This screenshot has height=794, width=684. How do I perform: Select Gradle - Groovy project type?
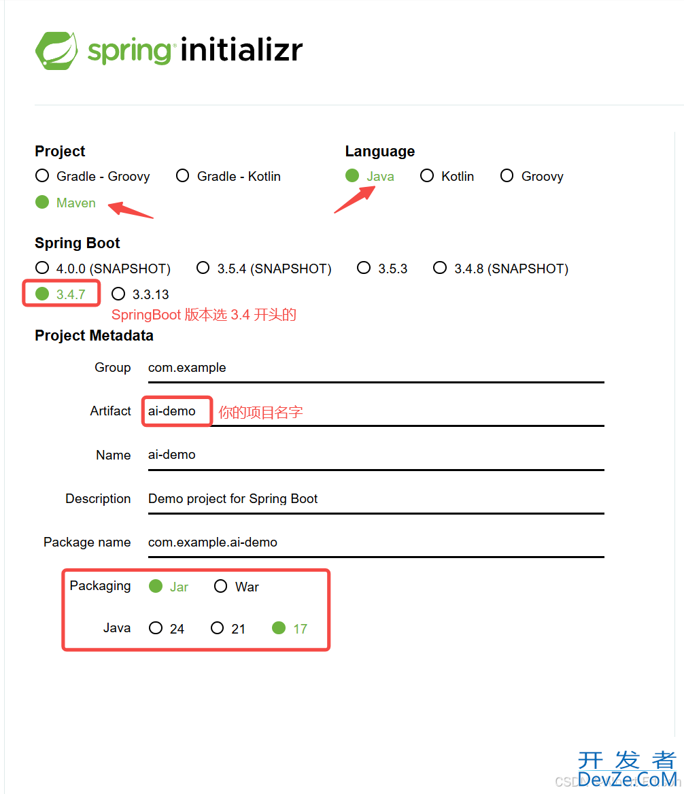pos(92,176)
